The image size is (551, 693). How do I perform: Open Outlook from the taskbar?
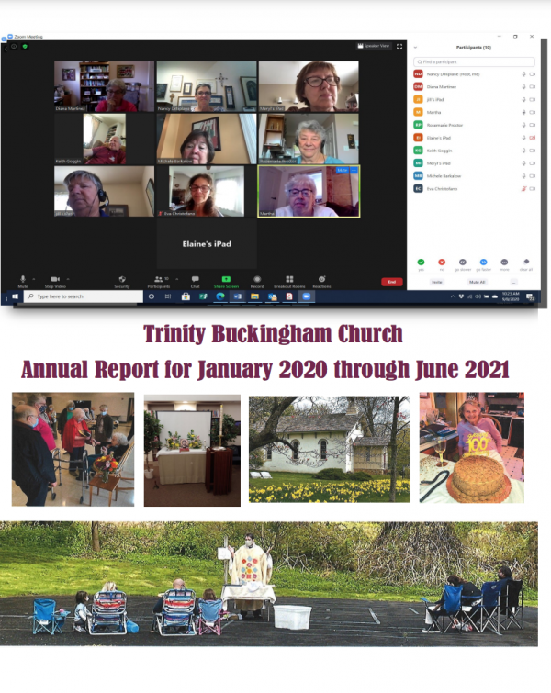(x=272, y=296)
